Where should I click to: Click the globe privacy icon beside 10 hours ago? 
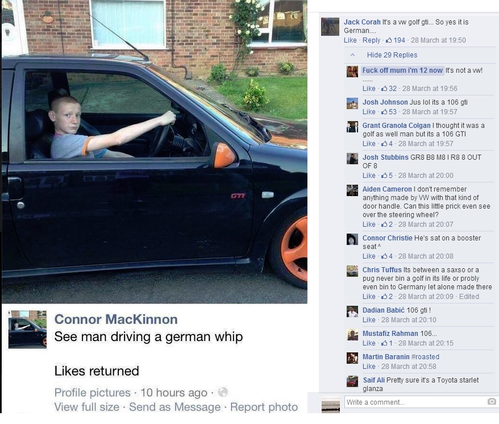[x=223, y=392]
